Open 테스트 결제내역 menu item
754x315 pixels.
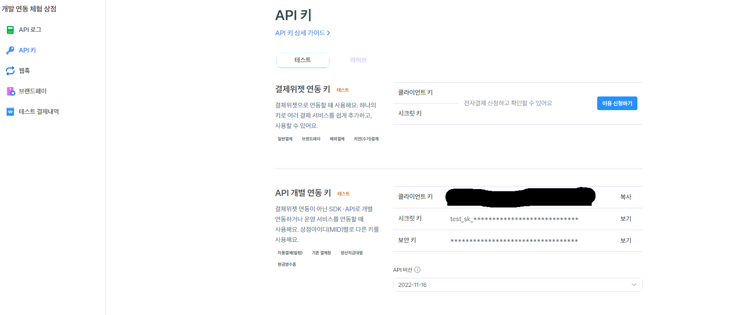coord(38,112)
